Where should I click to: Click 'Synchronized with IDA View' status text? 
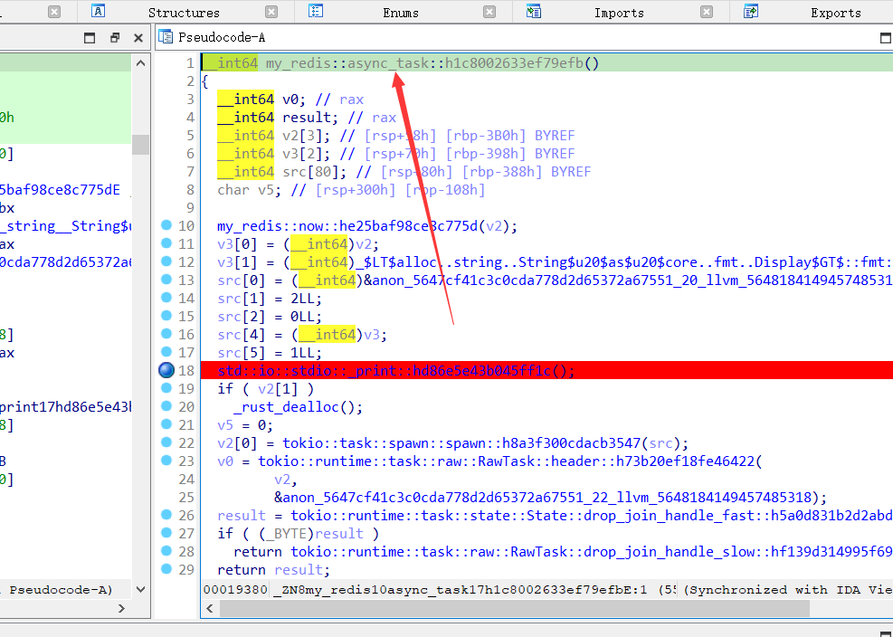789,590
